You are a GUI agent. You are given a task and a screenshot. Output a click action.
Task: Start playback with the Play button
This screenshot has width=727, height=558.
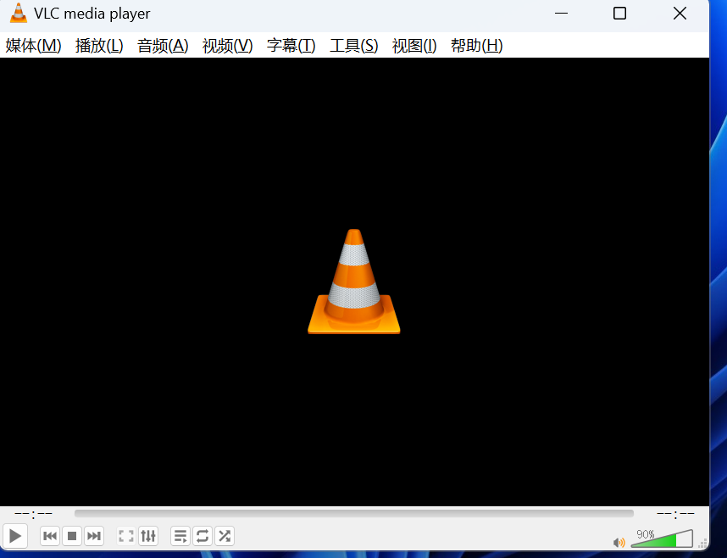pyautogui.click(x=15, y=536)
